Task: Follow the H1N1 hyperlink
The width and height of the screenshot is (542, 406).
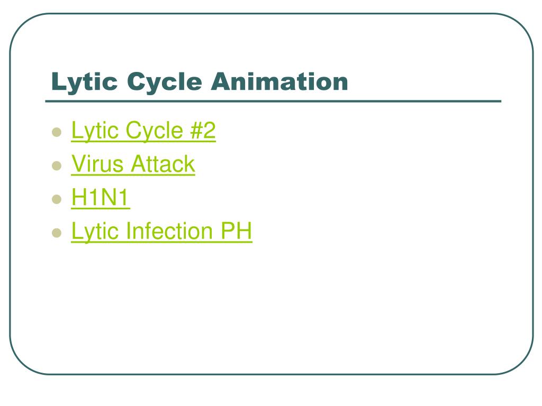Action: [100, 198]
